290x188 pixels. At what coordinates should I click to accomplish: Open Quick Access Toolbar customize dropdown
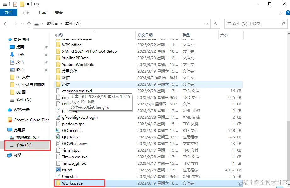coord(28,4)
